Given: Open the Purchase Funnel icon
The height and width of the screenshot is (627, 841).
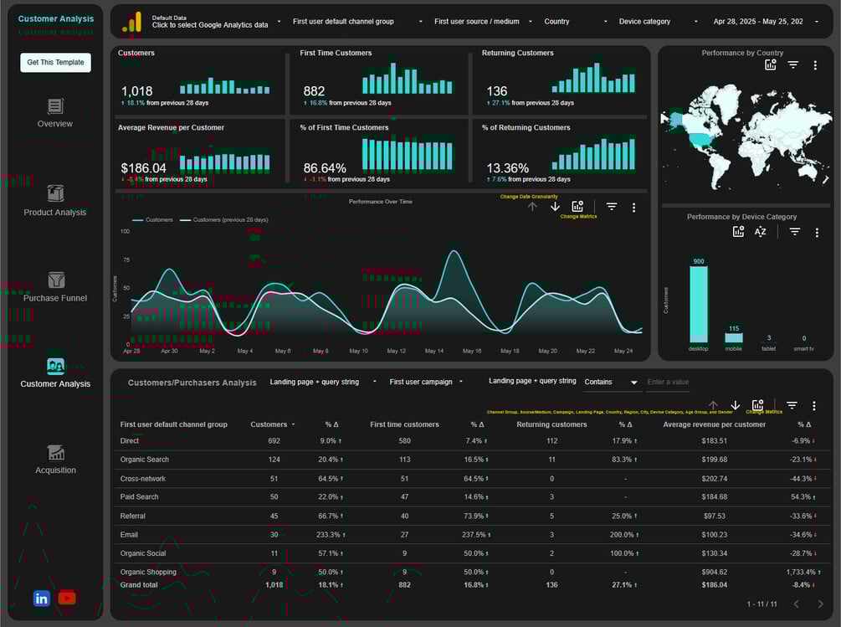Looking at the screenshot, I should 56,280.
